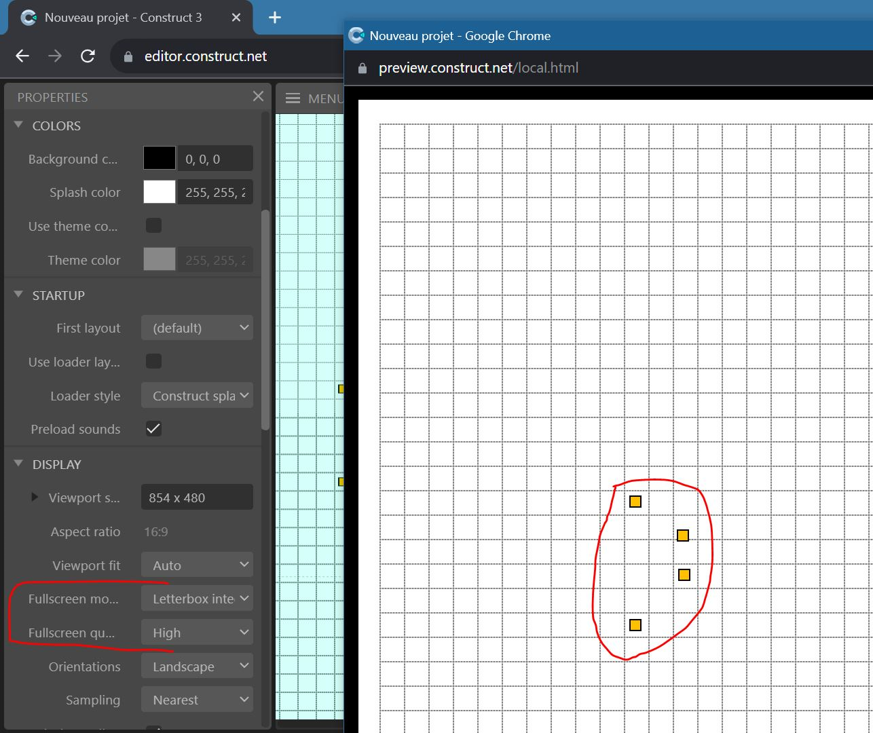Close the Properties panel
The height and width of the screenshot is (733, 873).
[x=258, y=96]
